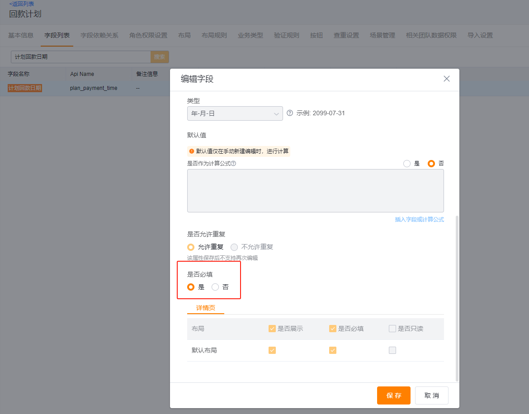This screenshot has width=529, height=414.
Task: Click the 计划回款日期 field name cell
Action: pos(25,88)
